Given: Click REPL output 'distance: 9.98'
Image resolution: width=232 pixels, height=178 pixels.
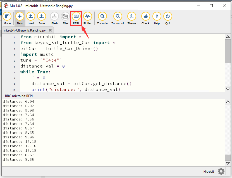Looking at the screenshot, I should (18, 110).
